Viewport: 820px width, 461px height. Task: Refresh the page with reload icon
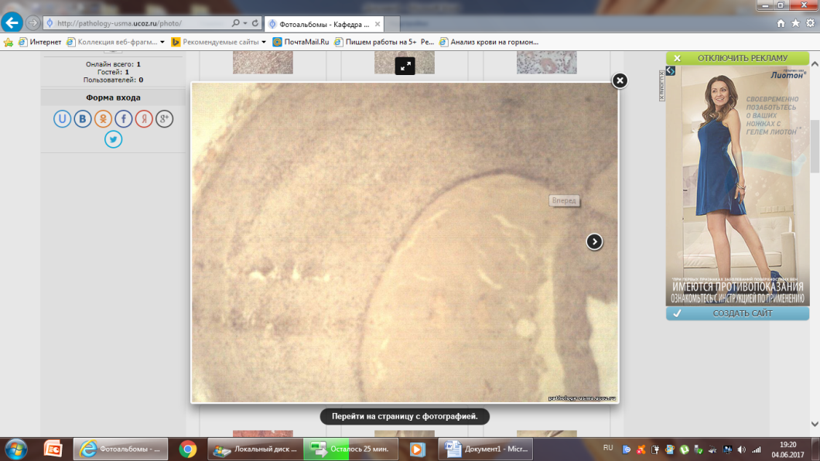coord(255,23)
